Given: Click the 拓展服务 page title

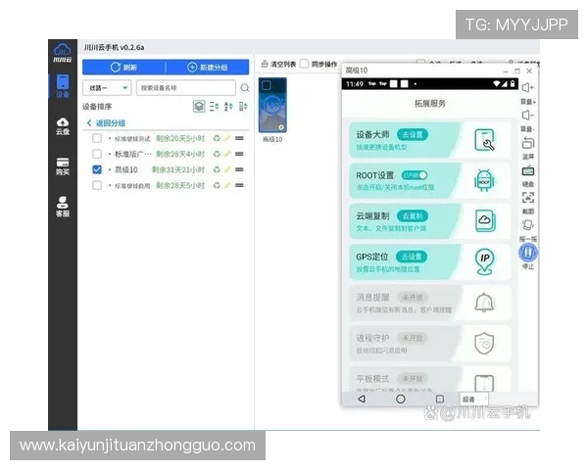Looking at the screenshot, I should pyautogui.click(x=430, y=104).
